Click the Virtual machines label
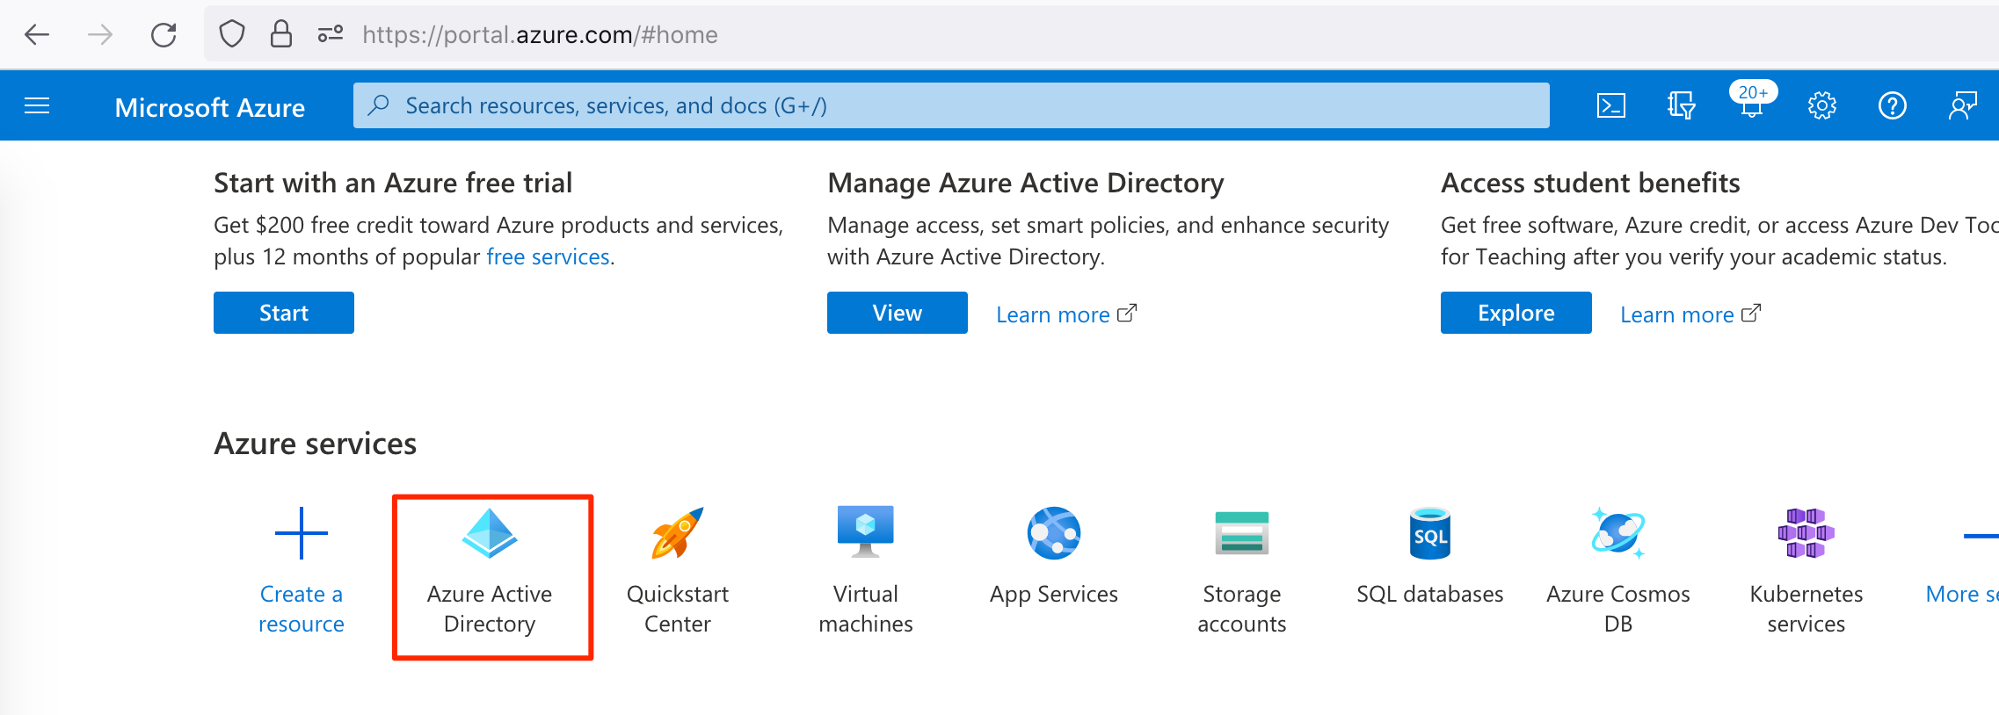The width and height of the screenshot is (1999, 715). pos(866,609)
